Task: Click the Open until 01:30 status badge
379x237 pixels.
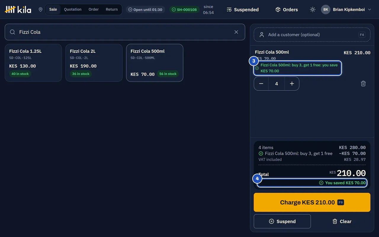Action: click(x=145, y=9)
